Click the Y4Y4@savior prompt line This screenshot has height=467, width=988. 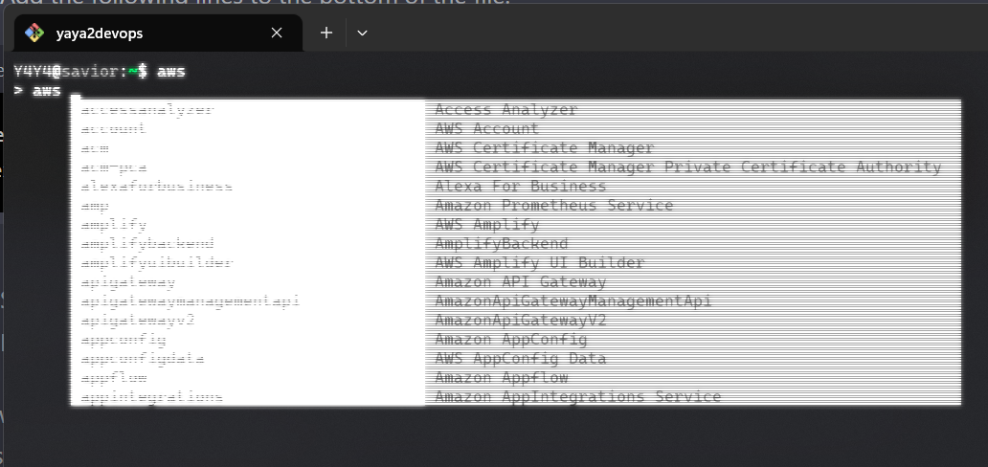(x=100, y=71)
